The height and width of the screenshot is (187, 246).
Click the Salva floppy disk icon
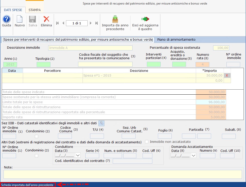33,19
